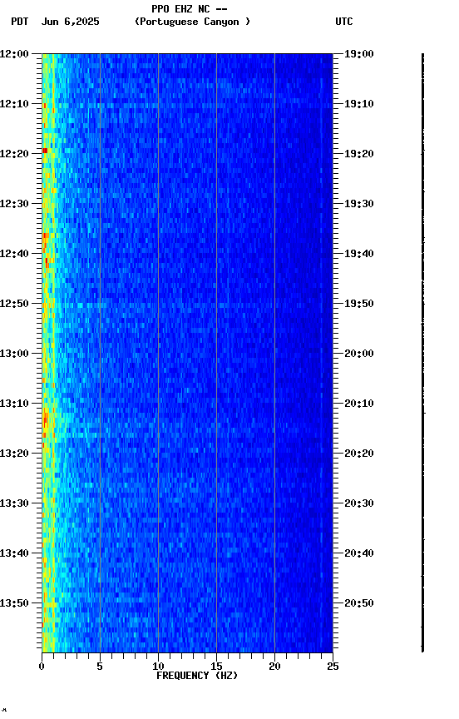Click the 20:20 UTC time label
The image size is (459, 719).
359,454
